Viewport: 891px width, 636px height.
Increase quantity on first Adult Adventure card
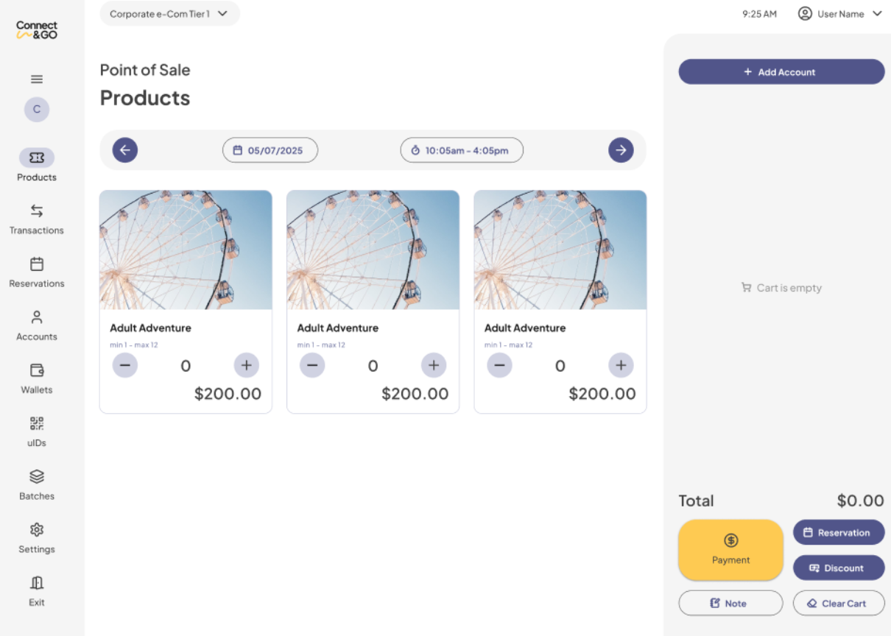click(247, 365)
